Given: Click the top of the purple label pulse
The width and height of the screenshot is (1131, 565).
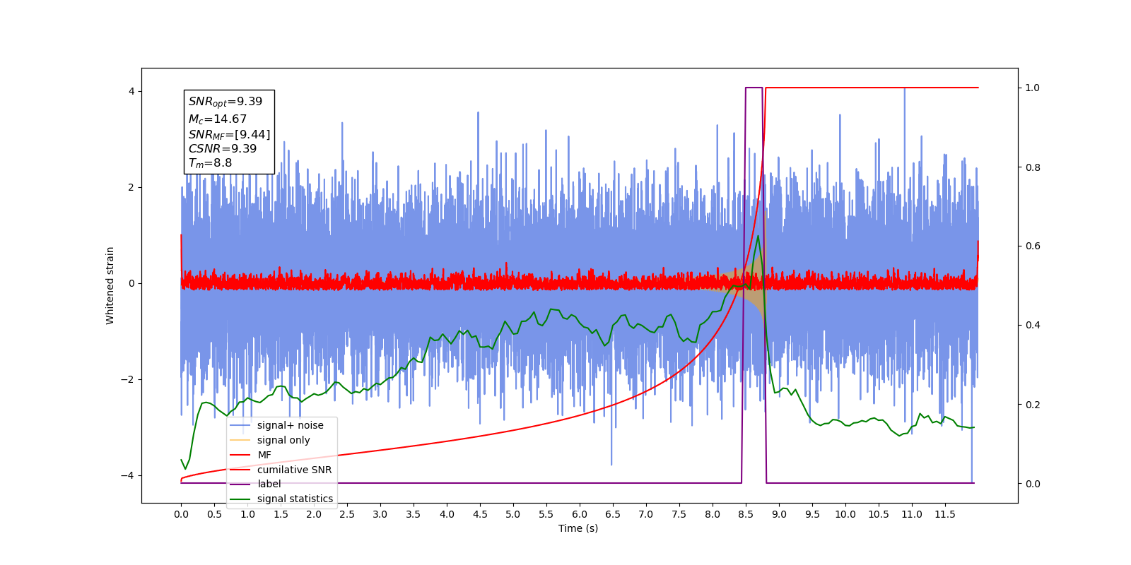Looking at the screenshot, I should click(x=754, y=88).
